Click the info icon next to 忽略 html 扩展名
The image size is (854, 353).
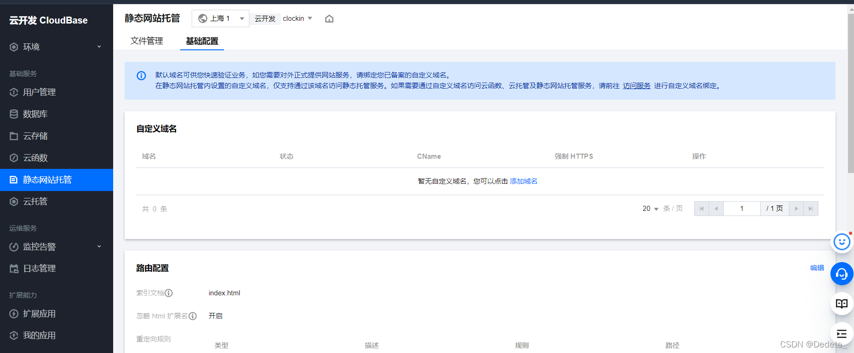coord(193,316)
